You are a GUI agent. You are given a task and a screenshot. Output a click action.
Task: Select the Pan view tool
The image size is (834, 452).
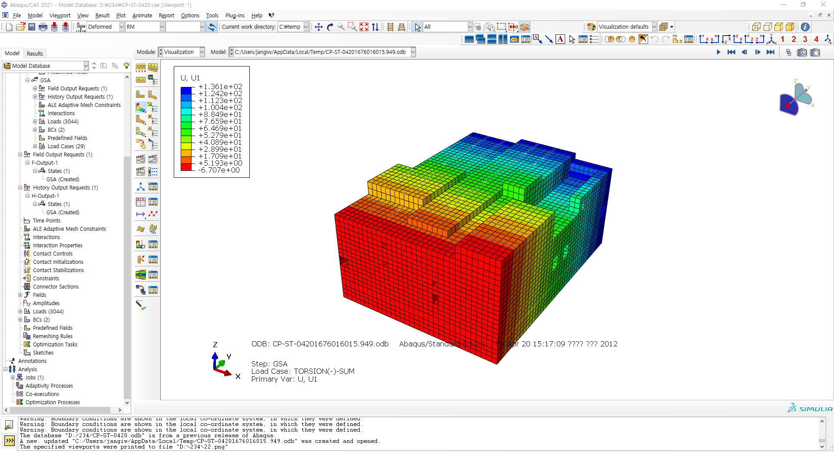(318, 27)
